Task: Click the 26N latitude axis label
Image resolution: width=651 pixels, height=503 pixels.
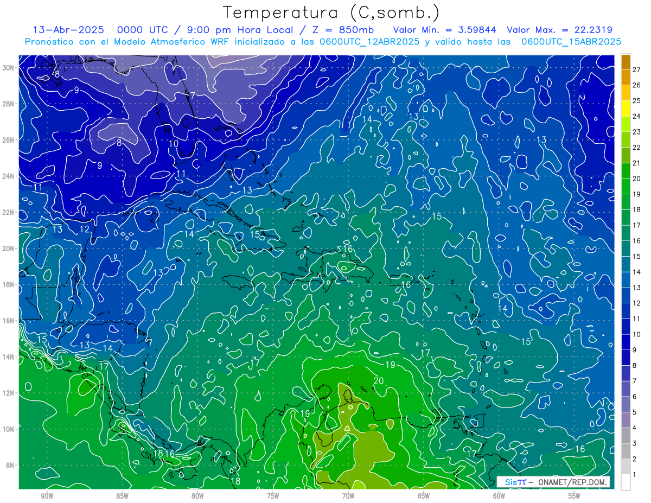Action: pyautogui.click(x=9, y=140)
